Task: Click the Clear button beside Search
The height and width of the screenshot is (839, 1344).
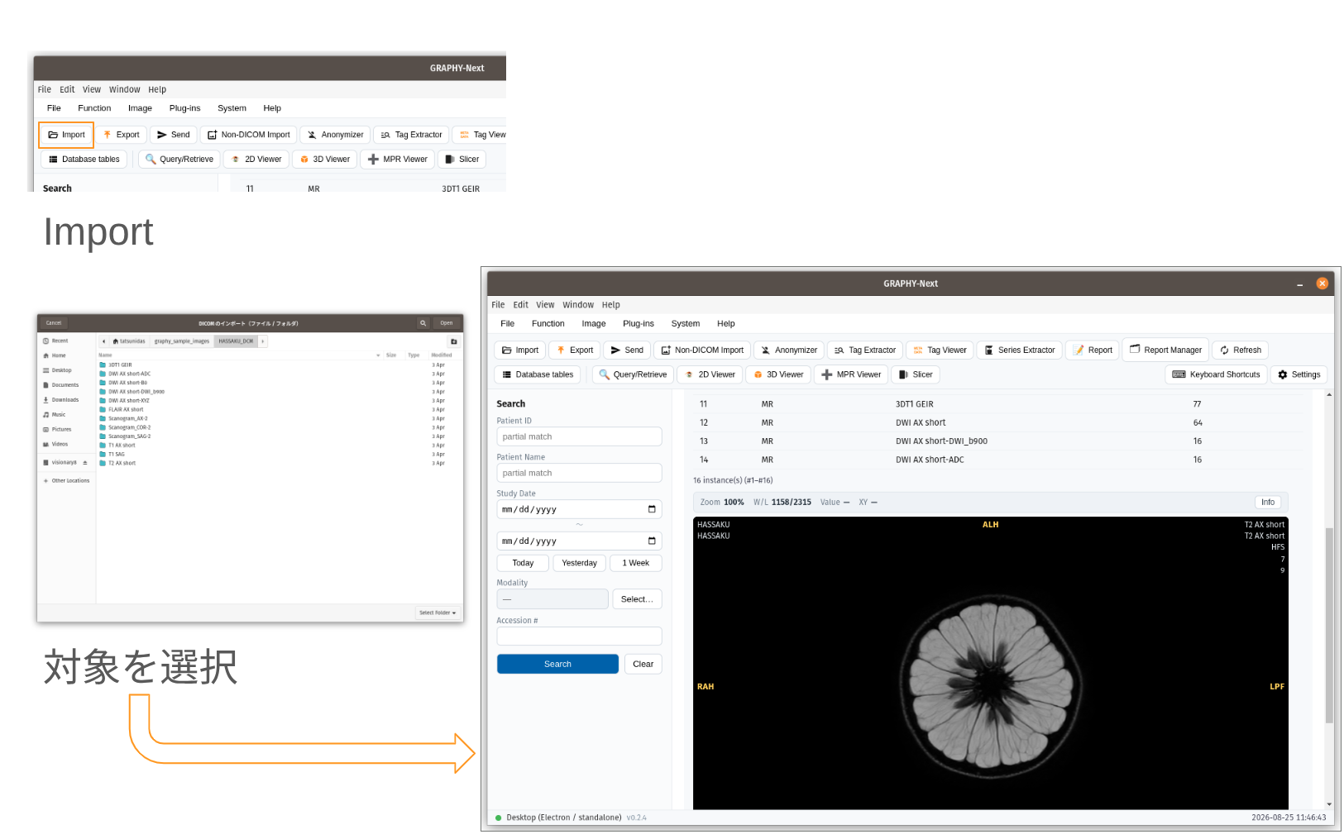Action: coord(643,664)
